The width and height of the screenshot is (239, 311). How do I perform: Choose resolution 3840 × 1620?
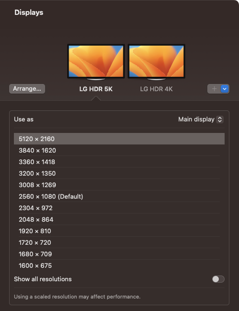pyautogui.click(x=119, y=150)
